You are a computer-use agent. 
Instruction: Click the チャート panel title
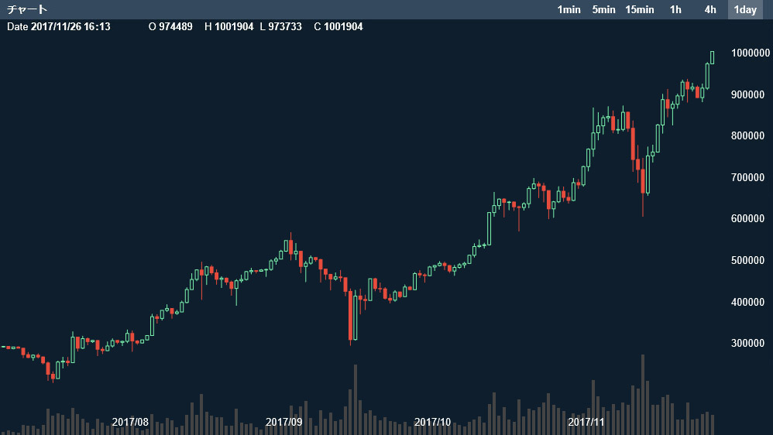27,9
